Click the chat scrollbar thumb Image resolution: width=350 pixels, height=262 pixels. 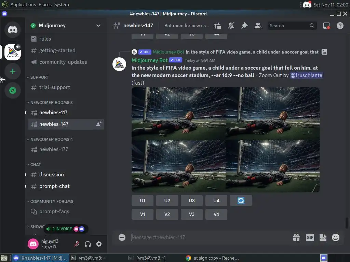347,223
